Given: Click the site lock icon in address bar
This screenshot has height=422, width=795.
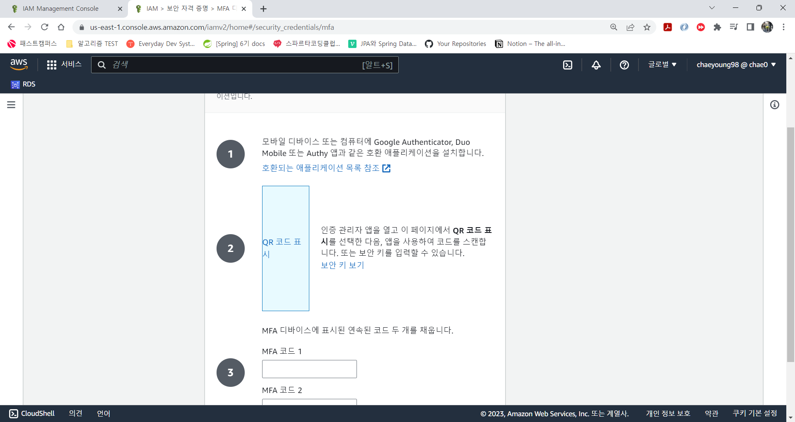Looking at the screenshot, I should [82, 27].
